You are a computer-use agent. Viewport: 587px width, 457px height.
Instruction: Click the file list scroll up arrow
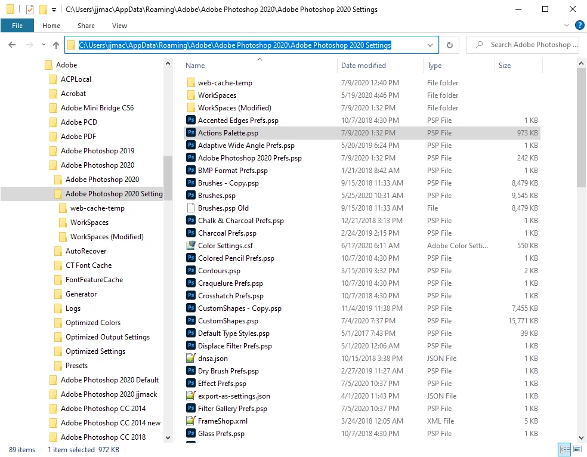[x=581, y=64]
